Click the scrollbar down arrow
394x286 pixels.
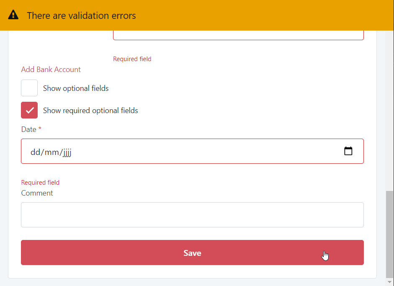389,282
